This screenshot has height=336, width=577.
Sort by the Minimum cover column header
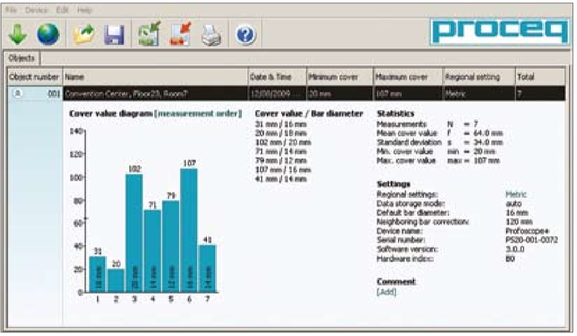point(338,78)
